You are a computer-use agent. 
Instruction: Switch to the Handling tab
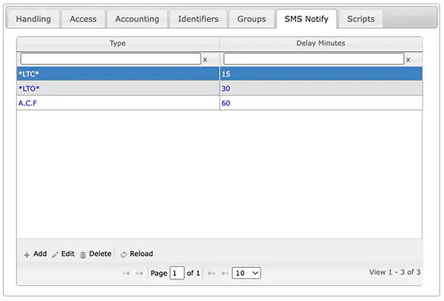coord(33,19)
